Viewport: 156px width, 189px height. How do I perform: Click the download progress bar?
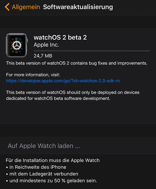click(92, 51)
